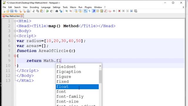Choose 'figcaption' from the autocomplete list

point(77,72)
